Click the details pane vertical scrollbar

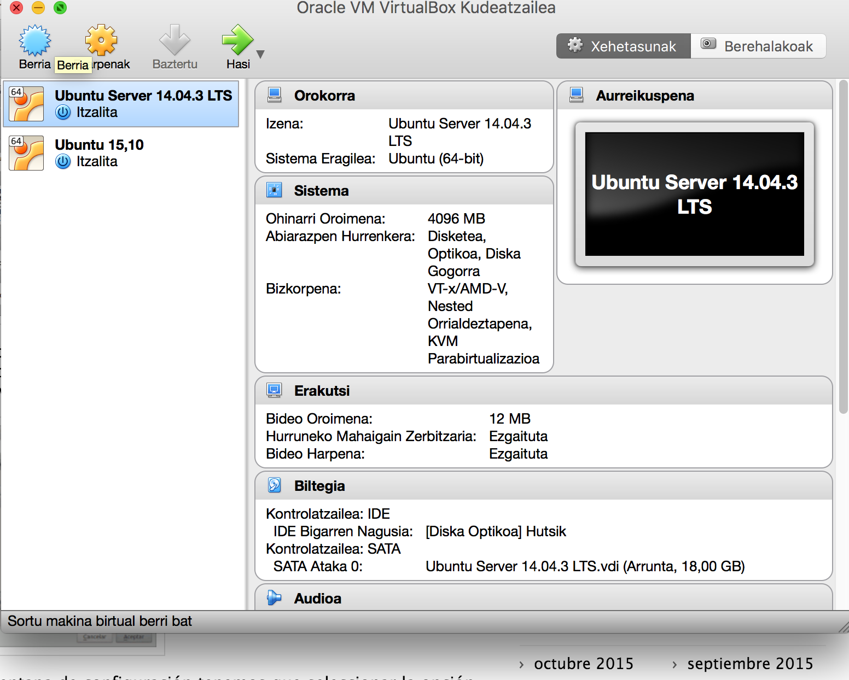pyautogui.click(x=843, y=246)
